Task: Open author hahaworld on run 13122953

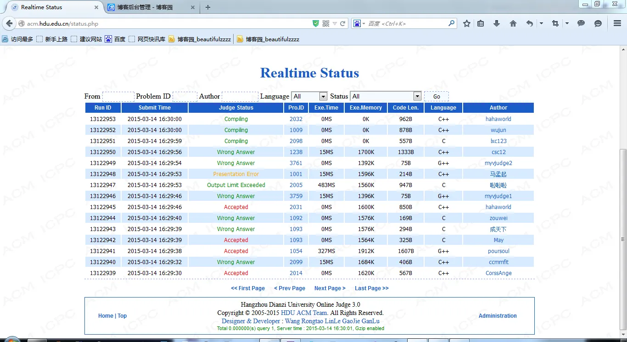Action: tap(498, 119)
